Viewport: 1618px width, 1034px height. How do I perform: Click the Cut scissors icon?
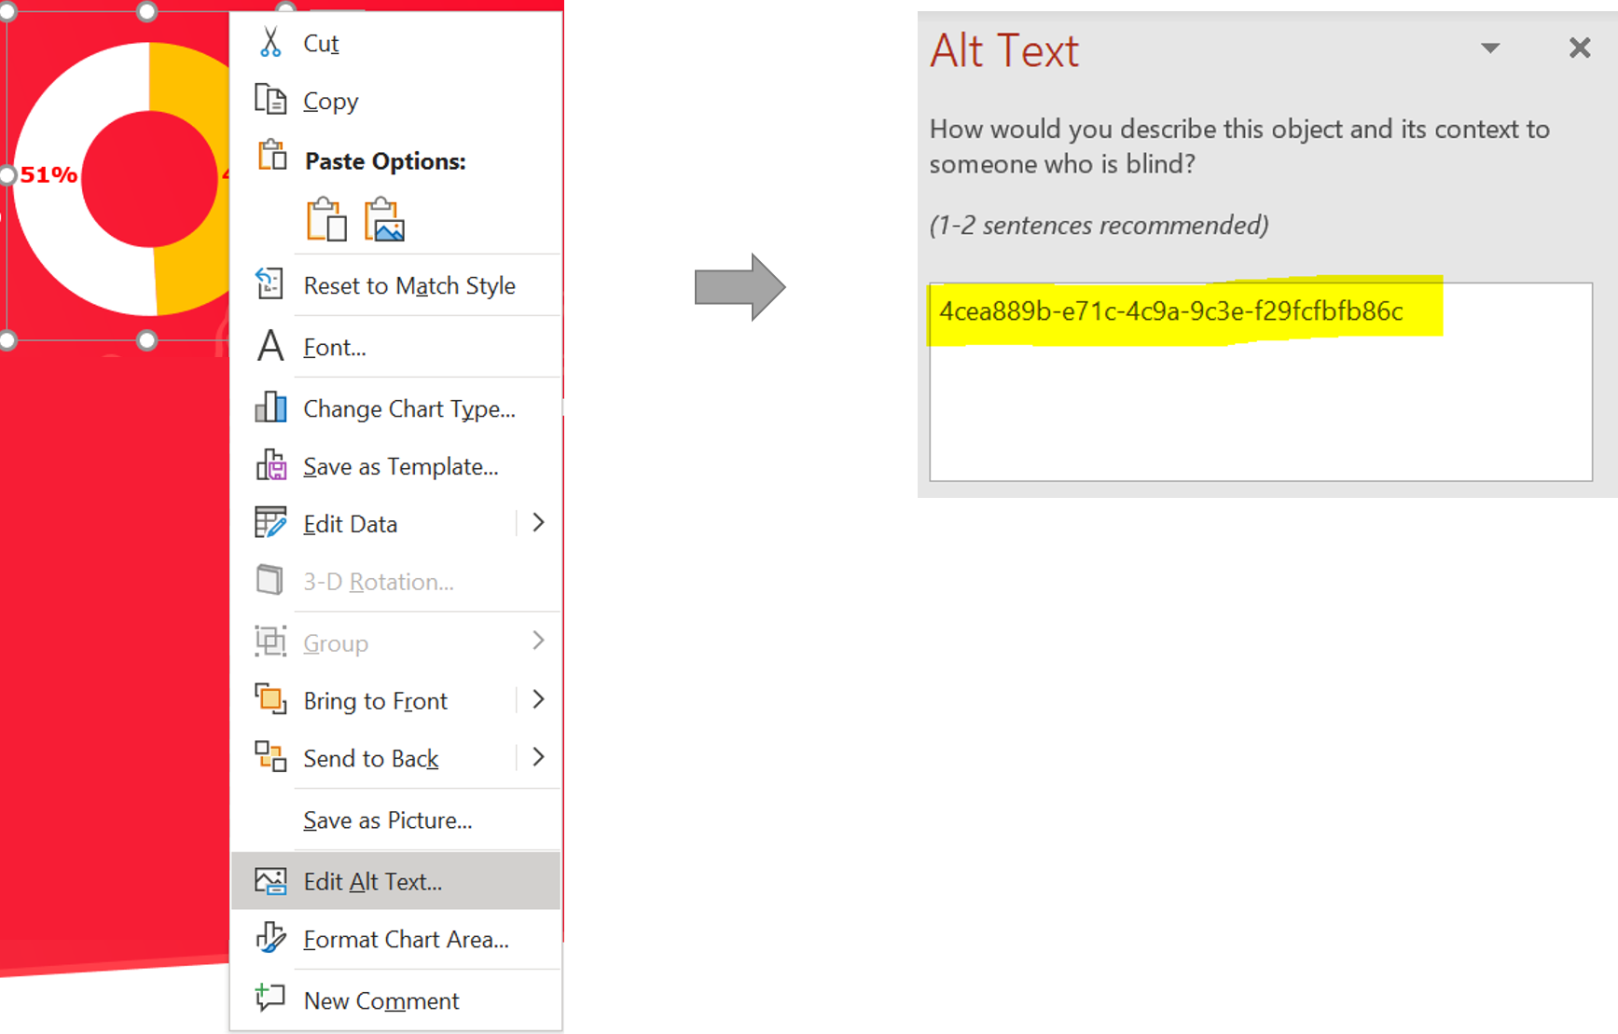pos(270,42)
